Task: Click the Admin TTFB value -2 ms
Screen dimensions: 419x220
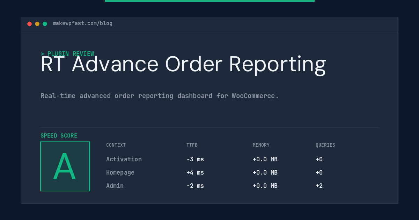Action: (195, 186)
